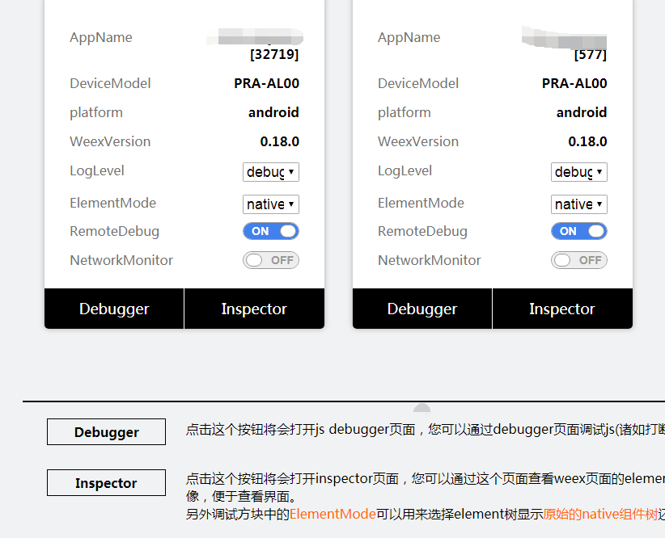665x538 pixels.
Task: Open the LogLevel dropdown on the left device card
Action: tap(270, 171)
